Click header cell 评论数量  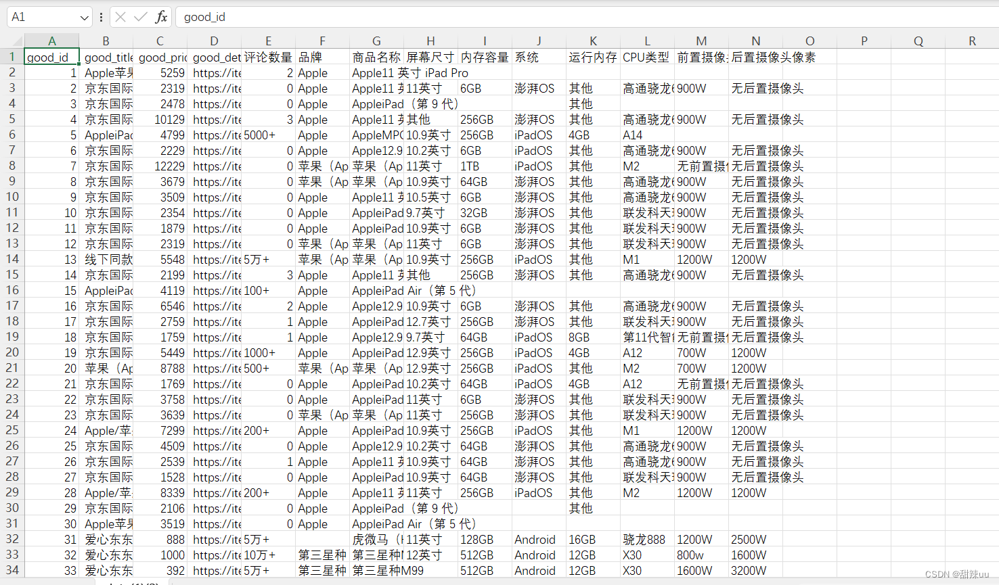269,57
